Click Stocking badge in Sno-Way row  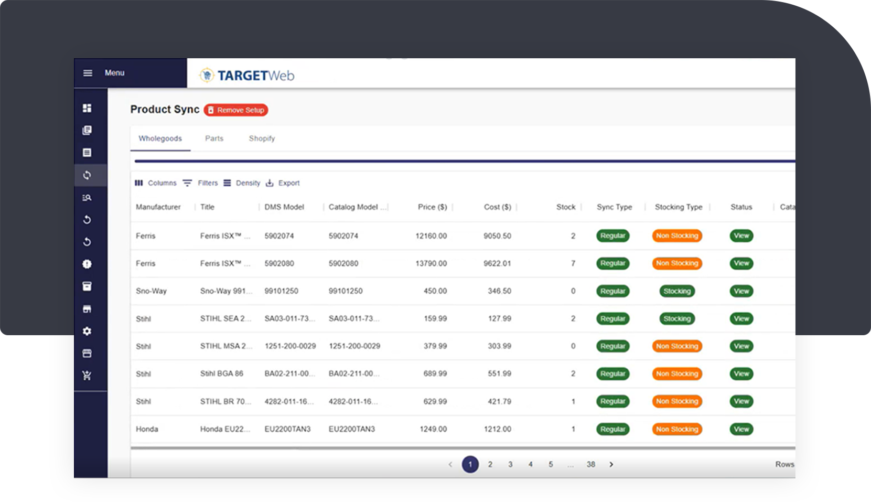click(677, 291)
